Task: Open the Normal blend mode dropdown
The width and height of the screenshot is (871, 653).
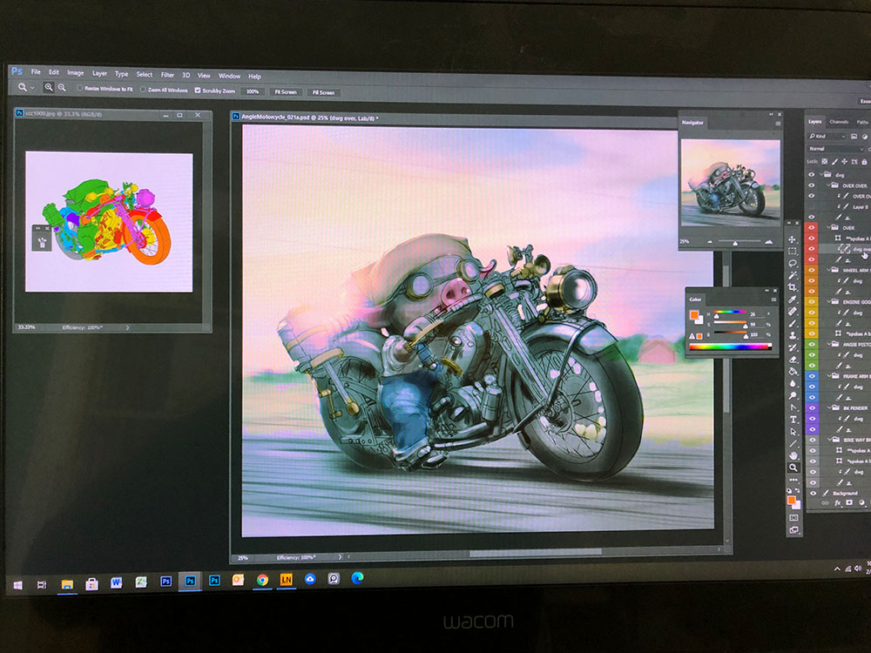Action: [835, 149]
